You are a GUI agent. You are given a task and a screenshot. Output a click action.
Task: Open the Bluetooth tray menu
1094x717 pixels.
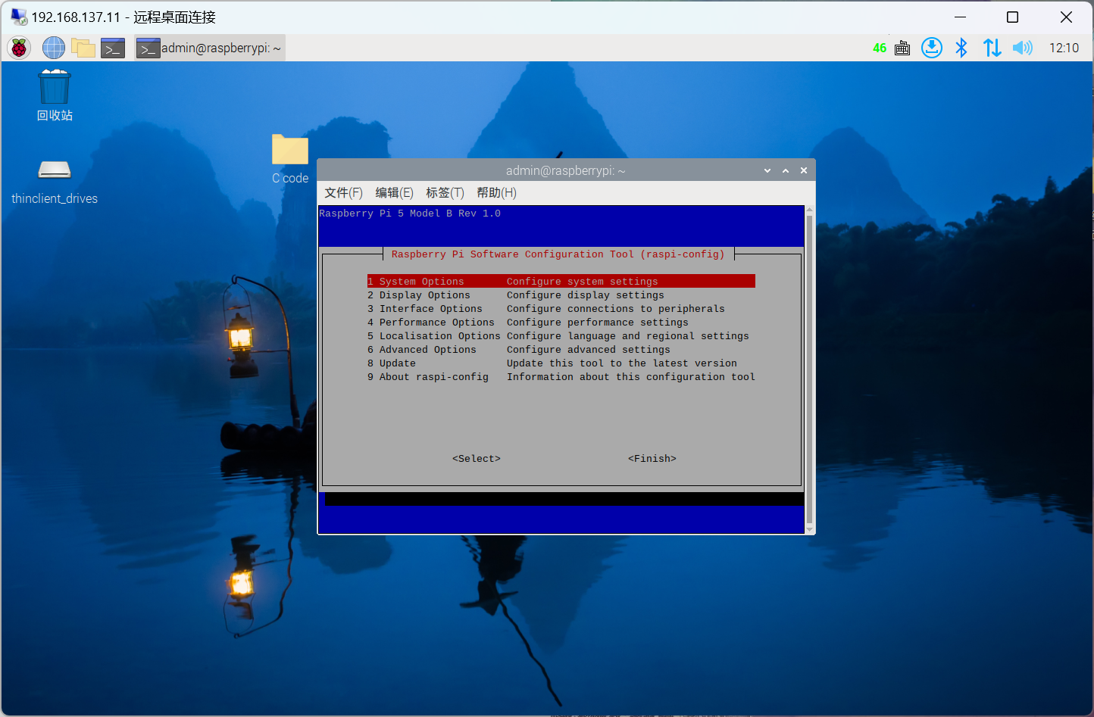point(961,48)
